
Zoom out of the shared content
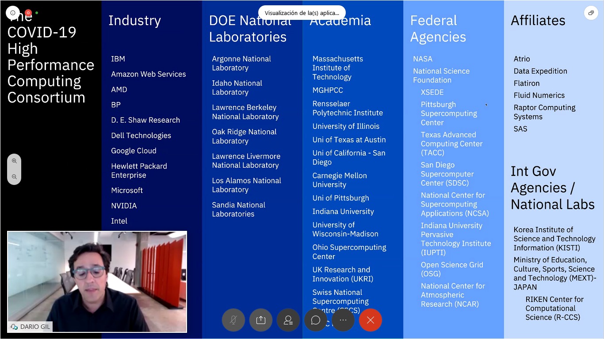point(14,177)
